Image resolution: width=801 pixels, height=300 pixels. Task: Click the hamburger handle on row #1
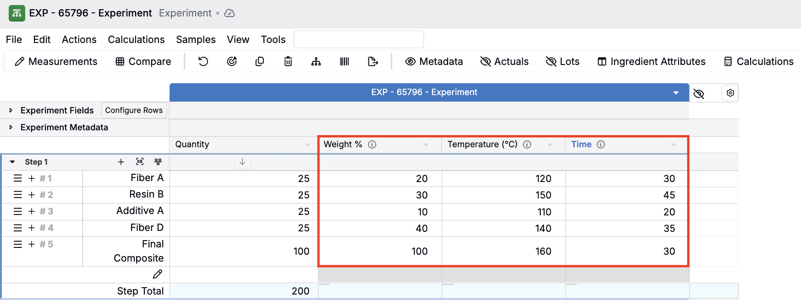pyautogui.click(x=18, y=178)
